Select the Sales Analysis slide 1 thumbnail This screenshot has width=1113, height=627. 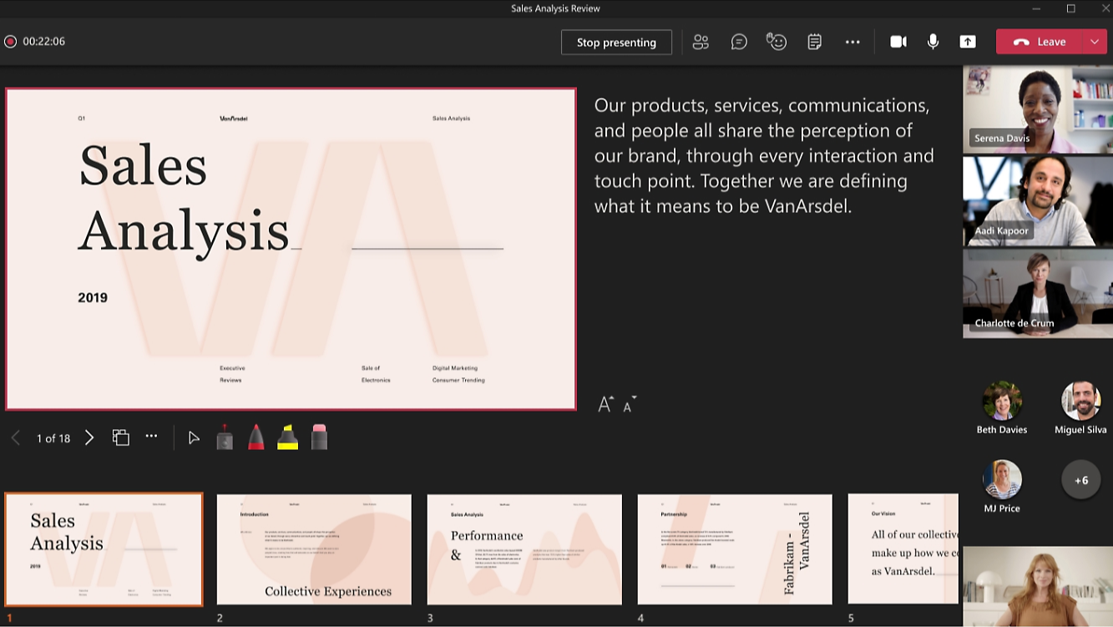(104, 549)
